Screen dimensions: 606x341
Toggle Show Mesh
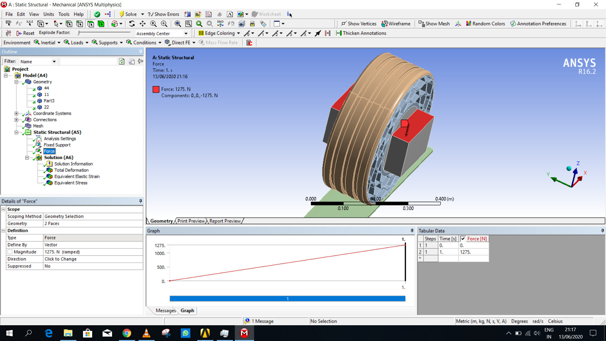click(x=434, y=24)
